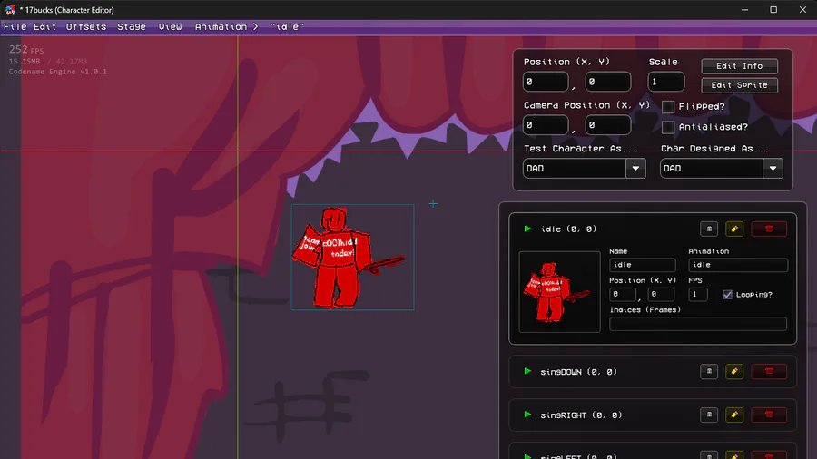This screenshot has width=817, height=459.
Task: Click the idle animation preview thumbnail
Action: (x=559, y=292)
